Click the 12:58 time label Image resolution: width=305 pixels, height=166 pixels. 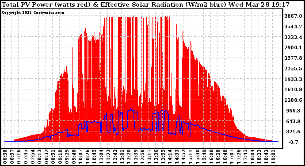143,156
